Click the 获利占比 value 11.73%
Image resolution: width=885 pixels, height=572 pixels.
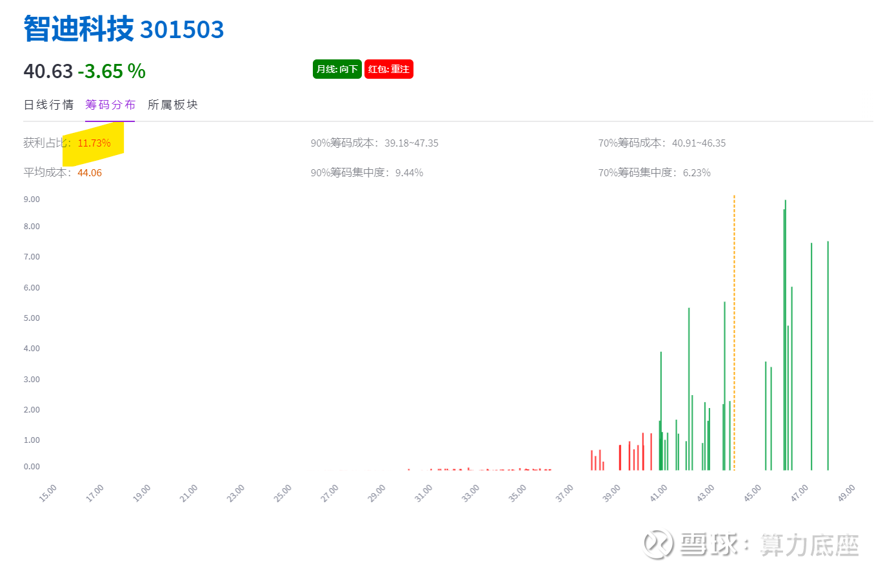click(94, 143)
